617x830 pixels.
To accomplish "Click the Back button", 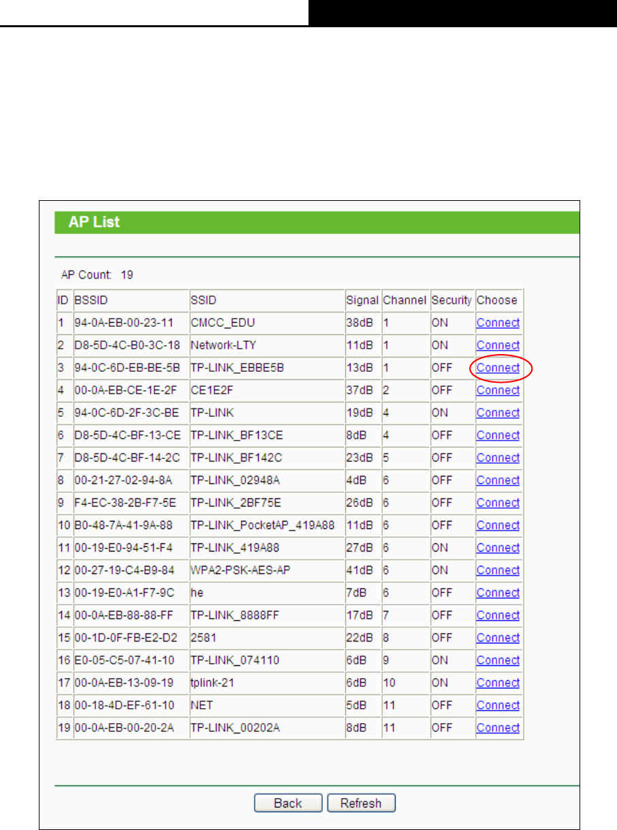I will click(x=287, y=803).
